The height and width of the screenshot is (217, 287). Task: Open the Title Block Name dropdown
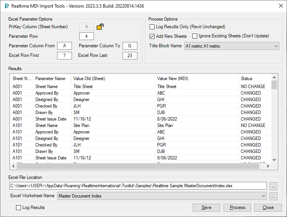231,46
